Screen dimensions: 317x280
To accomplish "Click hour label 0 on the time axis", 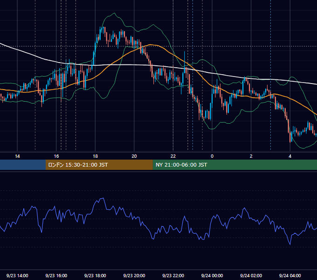I will [x=212, y=156].
